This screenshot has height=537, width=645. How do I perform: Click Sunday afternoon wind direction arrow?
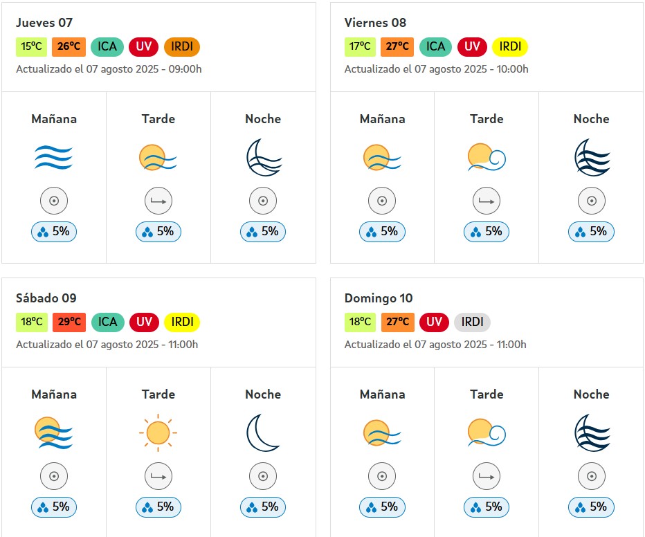coord(487,476)
